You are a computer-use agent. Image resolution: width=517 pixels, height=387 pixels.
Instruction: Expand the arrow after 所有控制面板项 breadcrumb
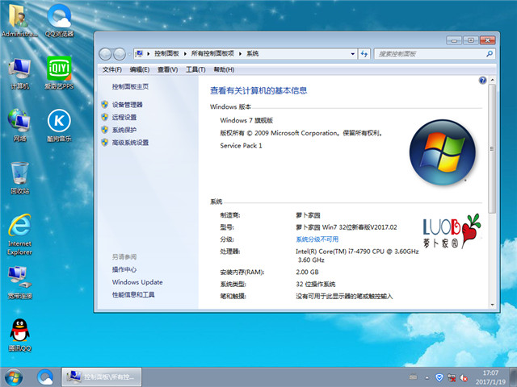[240, 54]
